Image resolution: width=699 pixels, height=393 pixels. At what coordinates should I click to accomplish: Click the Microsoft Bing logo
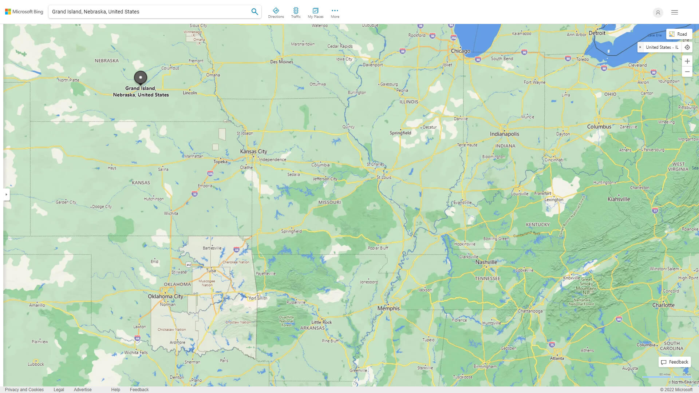[x=23, y=11]
